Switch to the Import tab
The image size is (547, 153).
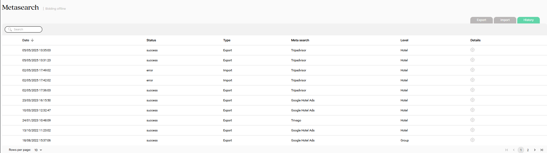point(505,20)
